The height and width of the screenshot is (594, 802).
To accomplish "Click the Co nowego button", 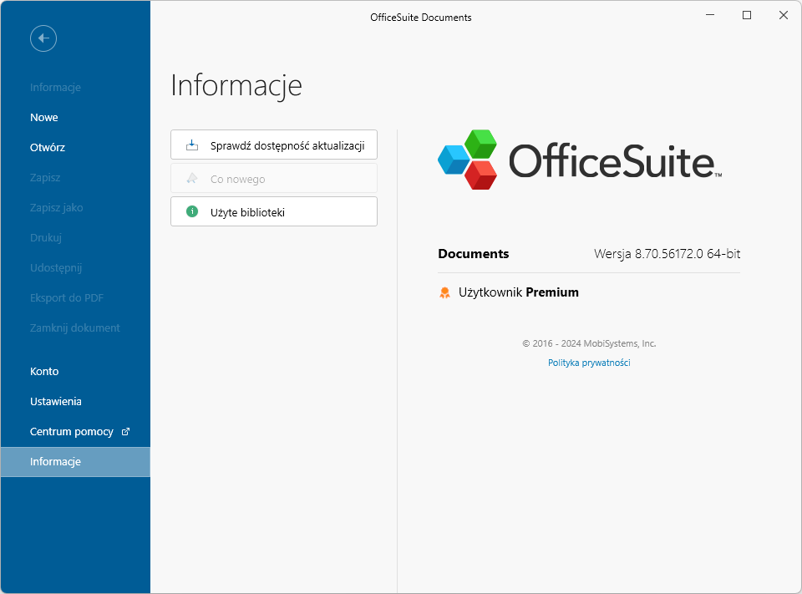I will click(x=274, y=178).
